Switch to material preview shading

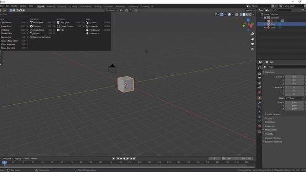click(x=247, y=15)
